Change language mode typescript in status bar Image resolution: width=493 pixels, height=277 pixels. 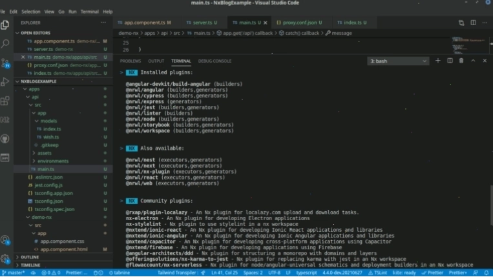coord(306,272)
